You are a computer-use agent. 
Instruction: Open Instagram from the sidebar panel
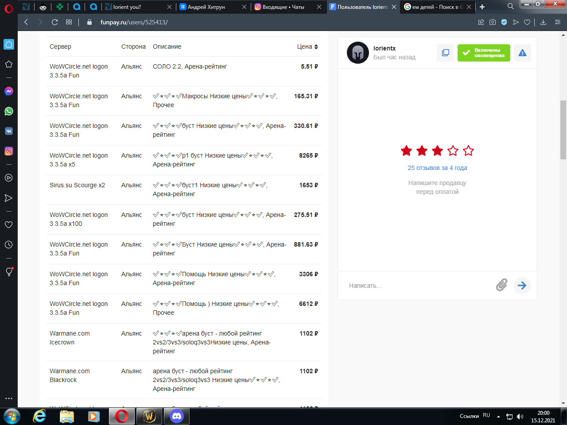point(8,151)
